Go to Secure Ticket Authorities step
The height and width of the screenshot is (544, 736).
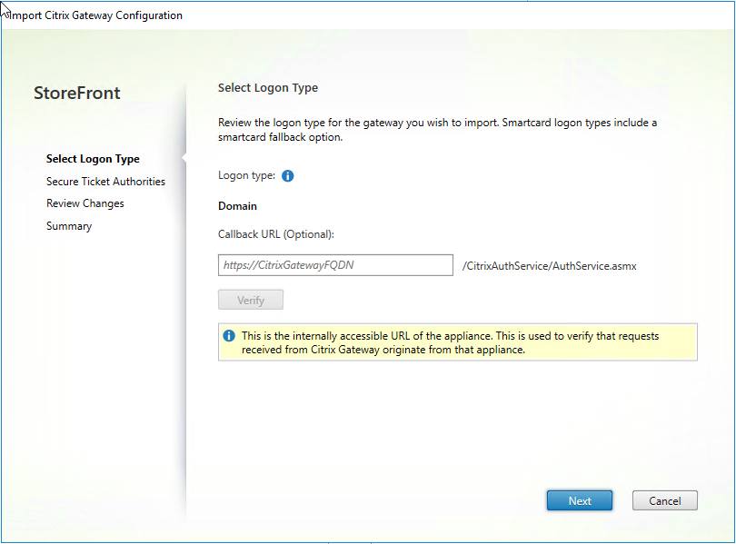coord(105,182)
